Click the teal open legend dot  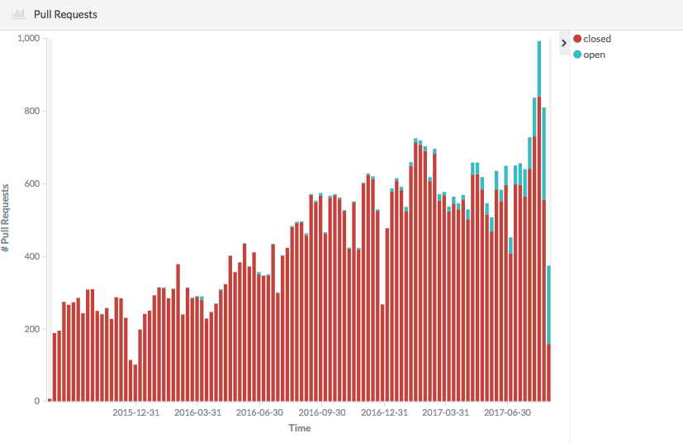point(577,55)
